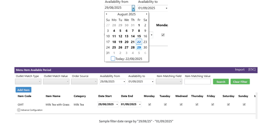Click Import in the title bar
The image size is (272, 126).
point(240,70)
